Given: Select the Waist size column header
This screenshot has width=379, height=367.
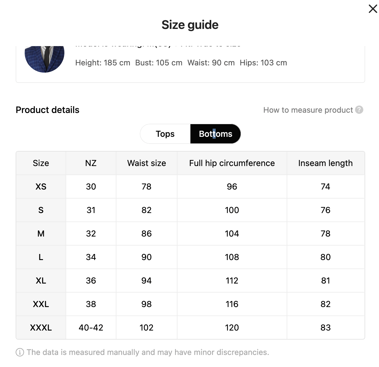Looking at the screenshot, I should 146,163.
